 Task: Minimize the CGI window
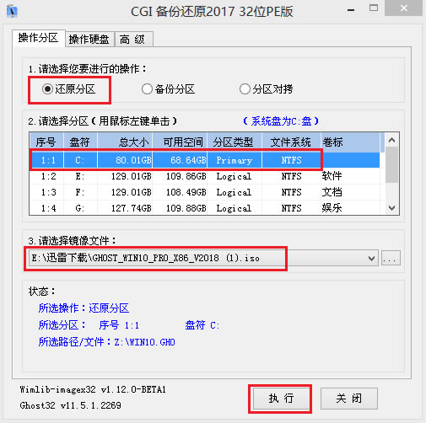351,9
